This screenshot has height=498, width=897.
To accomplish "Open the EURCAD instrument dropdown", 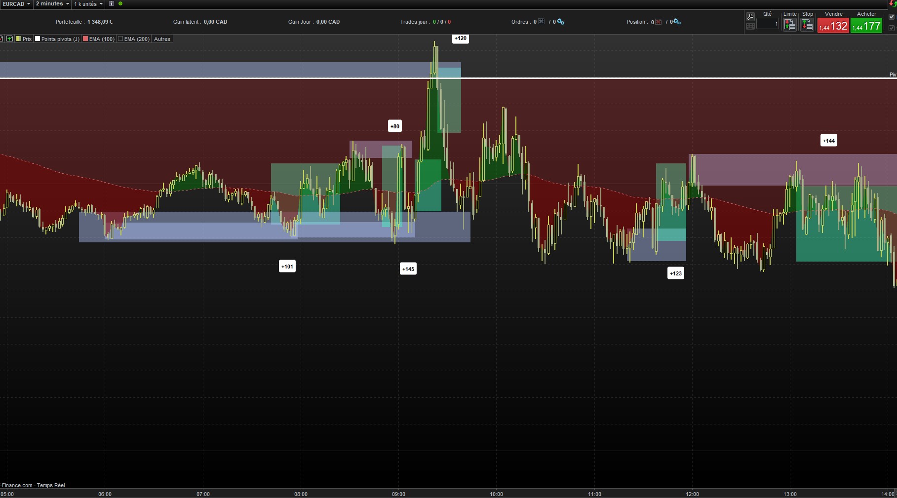I will [x=16, y=4].
